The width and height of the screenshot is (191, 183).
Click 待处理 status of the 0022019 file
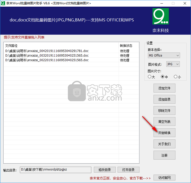pyautogui.click(x=125, y=60)
